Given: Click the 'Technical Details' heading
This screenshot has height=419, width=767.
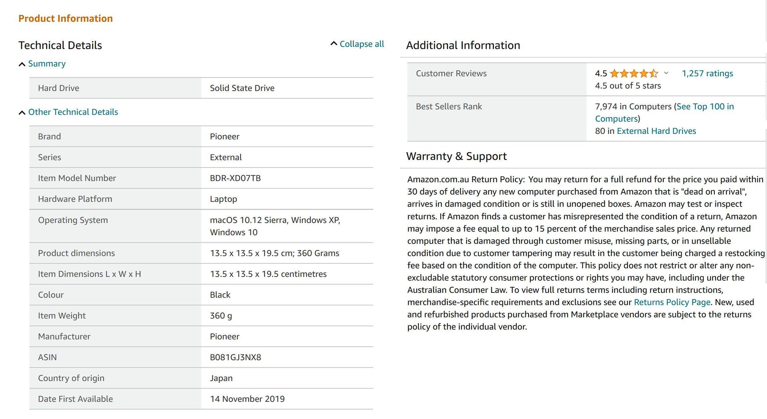Looking at the screenshot, I should [60, 45].
